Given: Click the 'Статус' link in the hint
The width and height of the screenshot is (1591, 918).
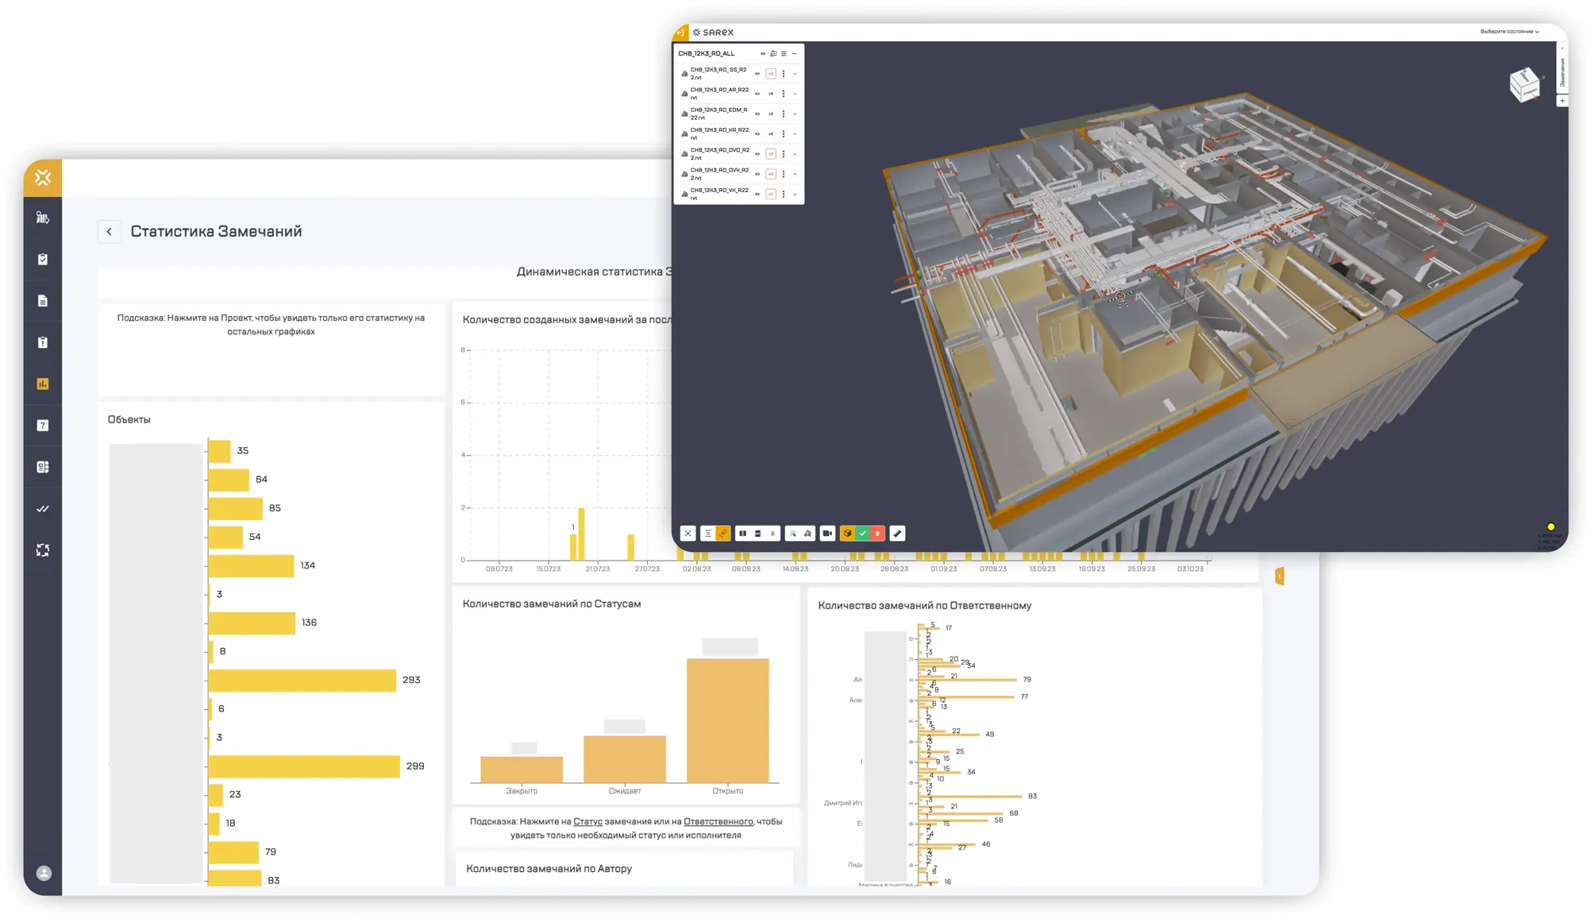Looking at the screenshot, I should click(587, 822).
